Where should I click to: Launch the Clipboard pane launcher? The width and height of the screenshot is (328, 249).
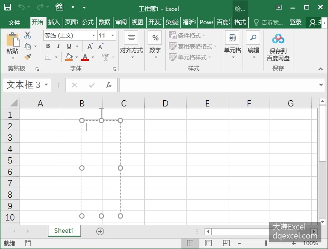(37, 69)
